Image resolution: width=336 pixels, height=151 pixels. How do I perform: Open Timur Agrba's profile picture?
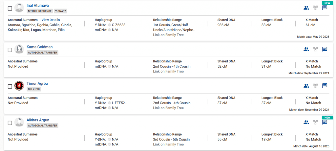[x=19, y=86]
